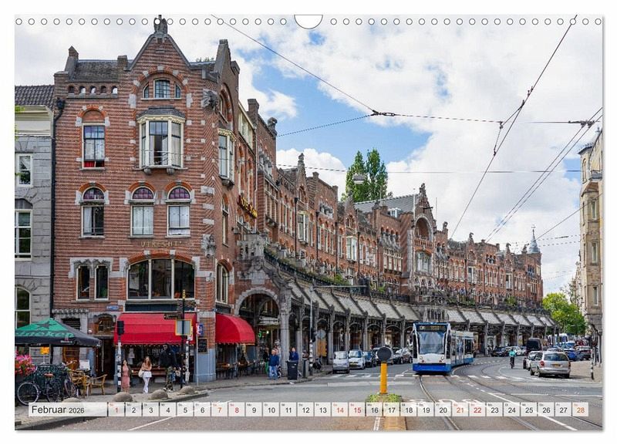The image size is (617, 445).
Task: Select day 17 on the calendar strip
Action: point(390,410)
